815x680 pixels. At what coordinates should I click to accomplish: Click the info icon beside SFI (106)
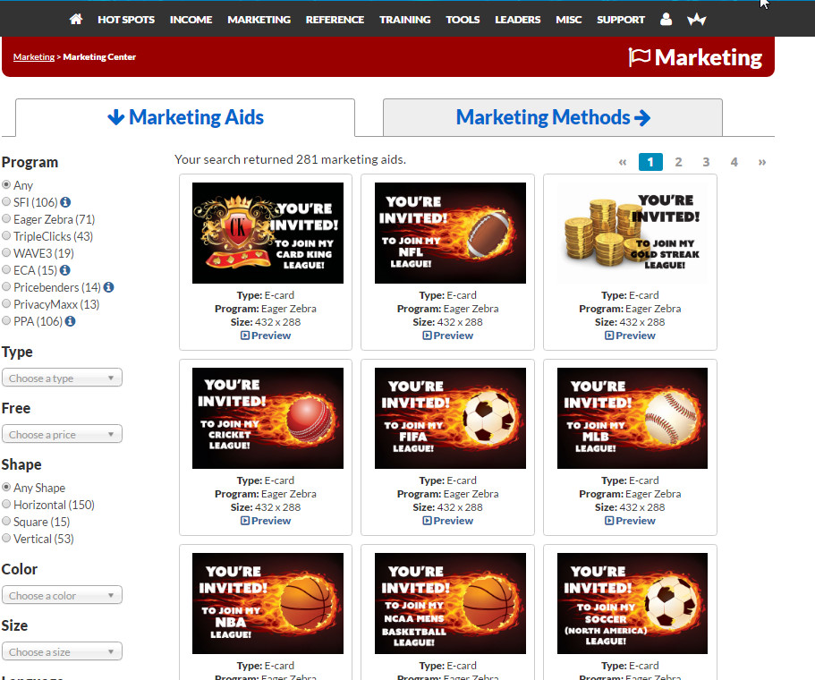tap(65, 202)
